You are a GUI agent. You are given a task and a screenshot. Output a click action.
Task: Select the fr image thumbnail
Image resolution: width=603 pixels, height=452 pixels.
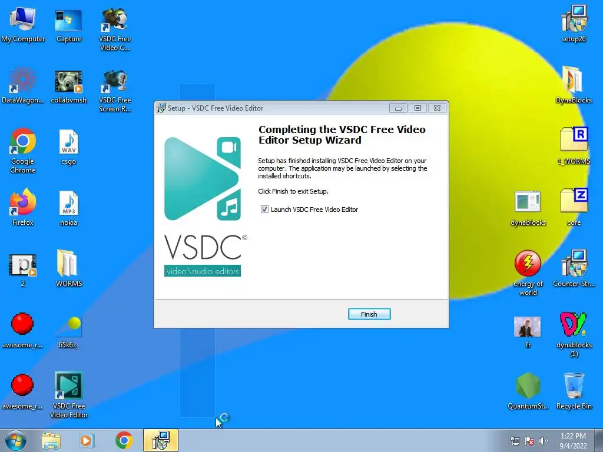point(528,332)
